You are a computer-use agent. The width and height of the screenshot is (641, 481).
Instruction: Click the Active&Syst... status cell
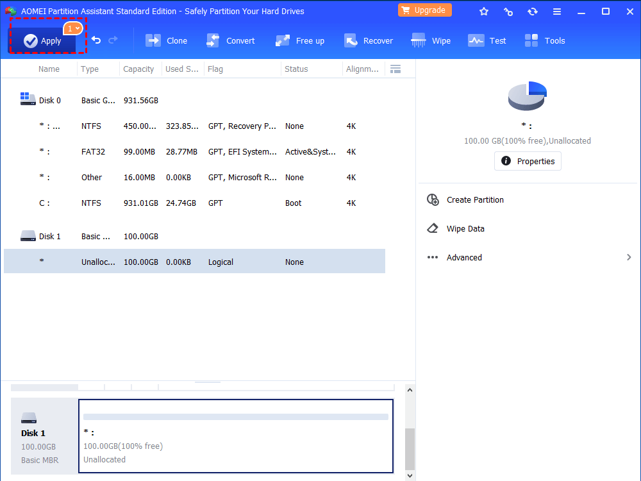(310, 152)
